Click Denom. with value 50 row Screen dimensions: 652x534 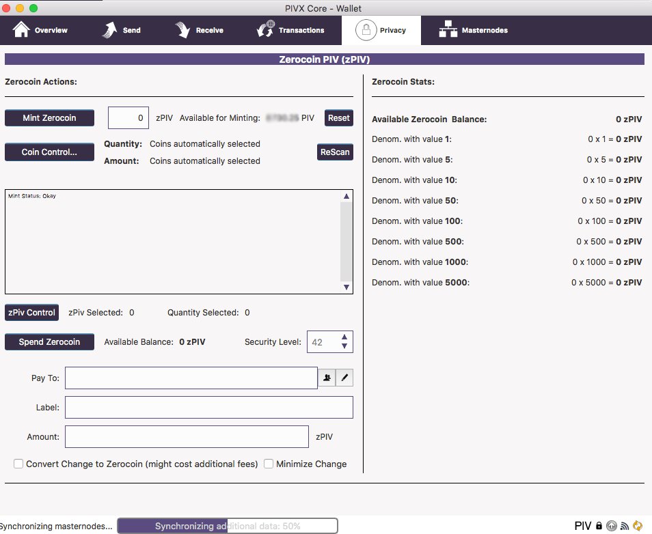point(507,201)
